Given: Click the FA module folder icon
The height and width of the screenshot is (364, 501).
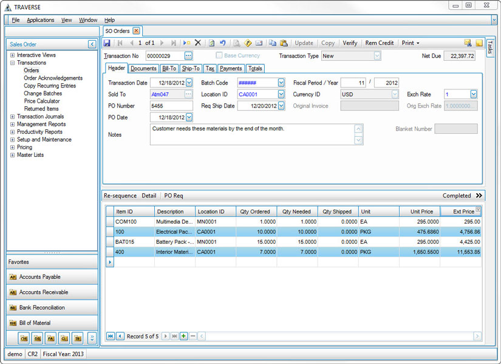Looking at the screenshot, I should coord(51,338).
